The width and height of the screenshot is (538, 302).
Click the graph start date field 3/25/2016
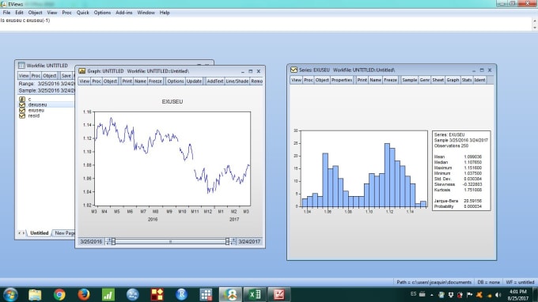pos(91,242)
